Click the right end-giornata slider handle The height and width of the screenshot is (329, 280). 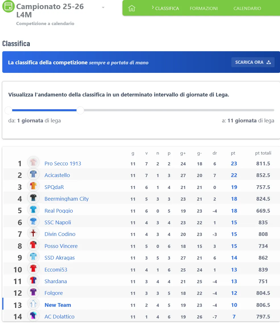(x=80, y=110)
